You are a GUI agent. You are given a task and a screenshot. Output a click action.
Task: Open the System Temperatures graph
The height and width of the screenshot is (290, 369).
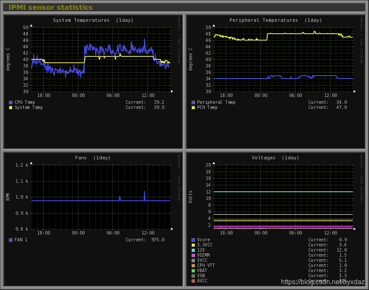(93, 82)
